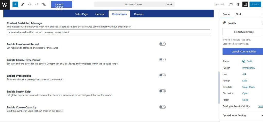
Task: Click the Enable Prerequisite label
Action: pyautogui.click(x=19, y=76)
